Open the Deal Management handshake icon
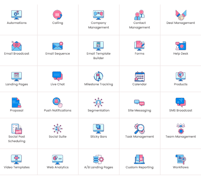This screenshot has width=201, height=177. click(x=181, y=15)
